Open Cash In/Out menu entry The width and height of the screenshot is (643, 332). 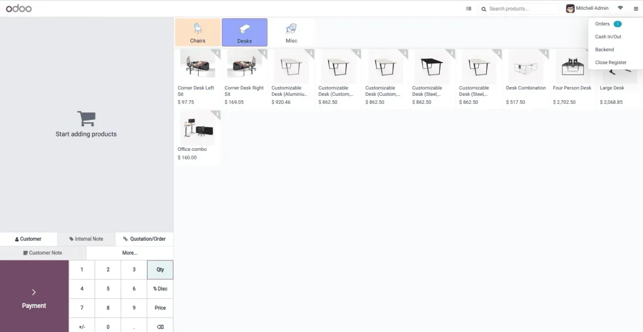(x=608, y=37)
